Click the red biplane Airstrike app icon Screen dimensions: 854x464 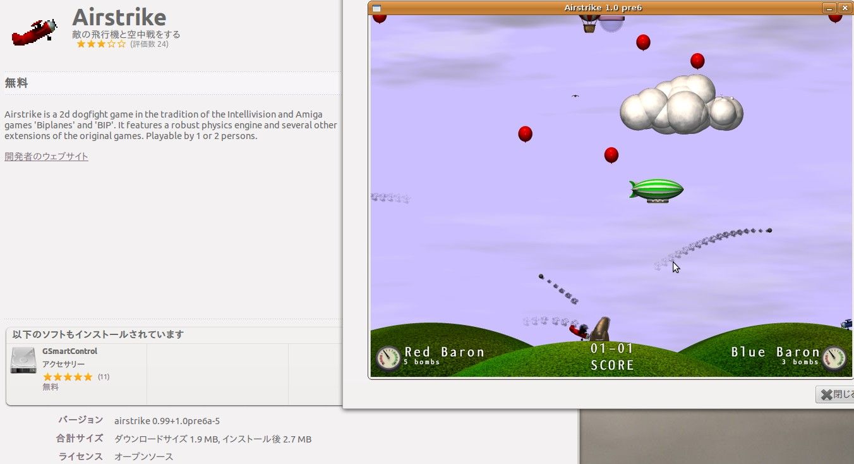tap(35, 31)
